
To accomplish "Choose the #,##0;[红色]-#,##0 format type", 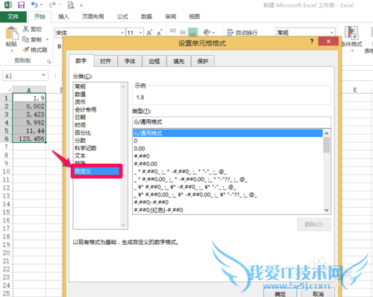I will point(228,210).
